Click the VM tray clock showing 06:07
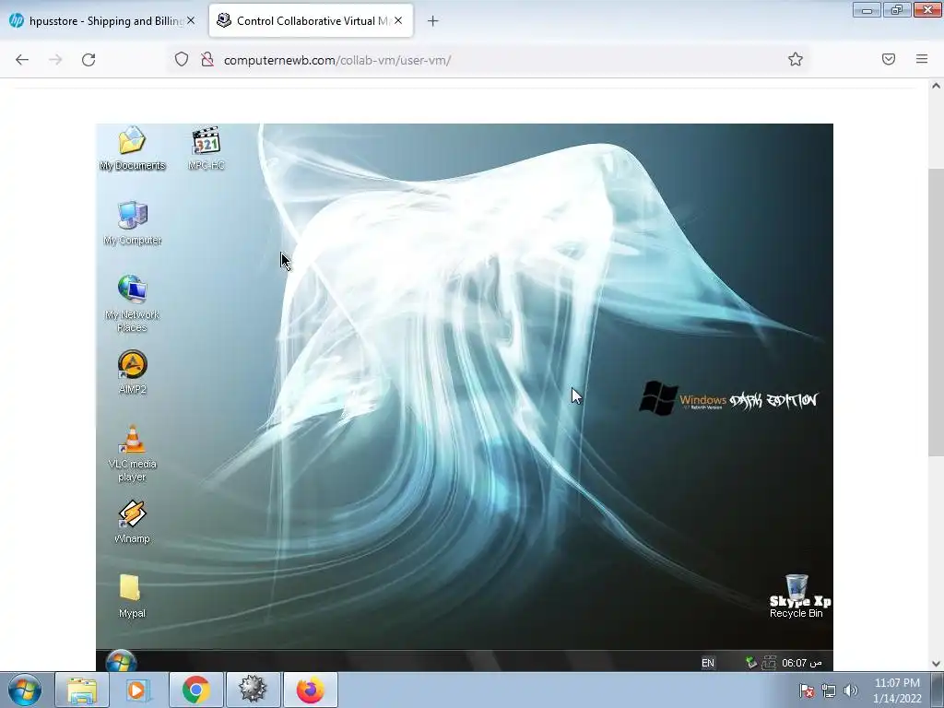 point(801,663)
